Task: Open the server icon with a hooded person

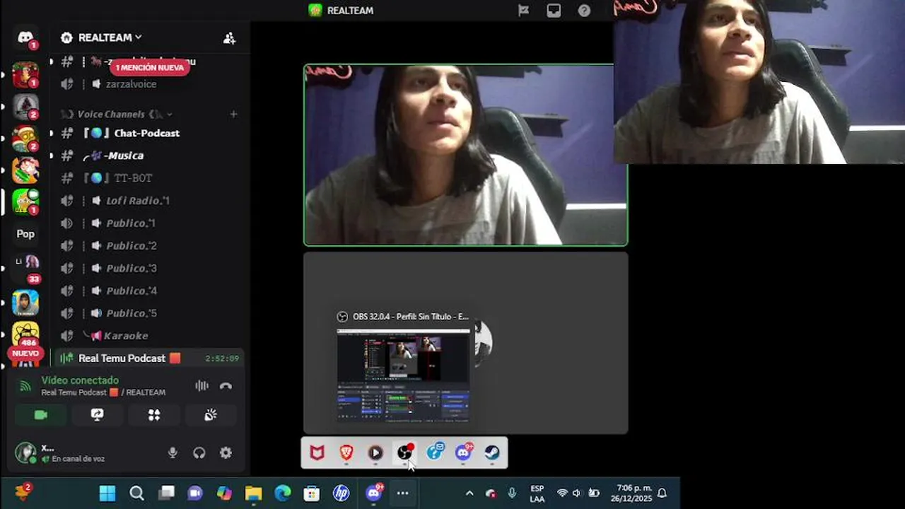Action: (25, 303)
